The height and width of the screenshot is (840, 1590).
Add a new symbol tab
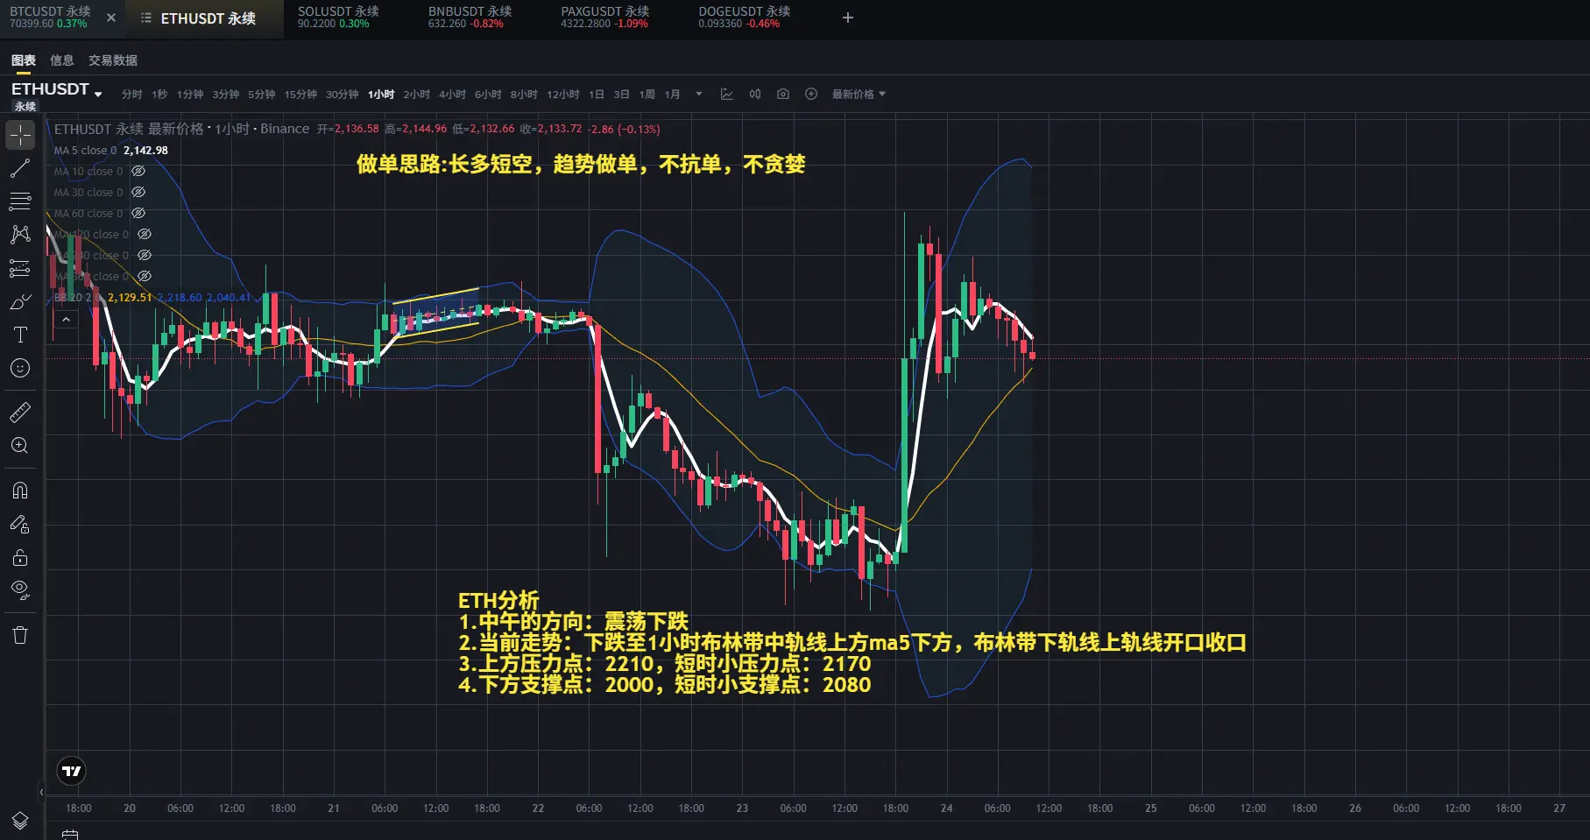pyautogui.click(x=847, y=18)
